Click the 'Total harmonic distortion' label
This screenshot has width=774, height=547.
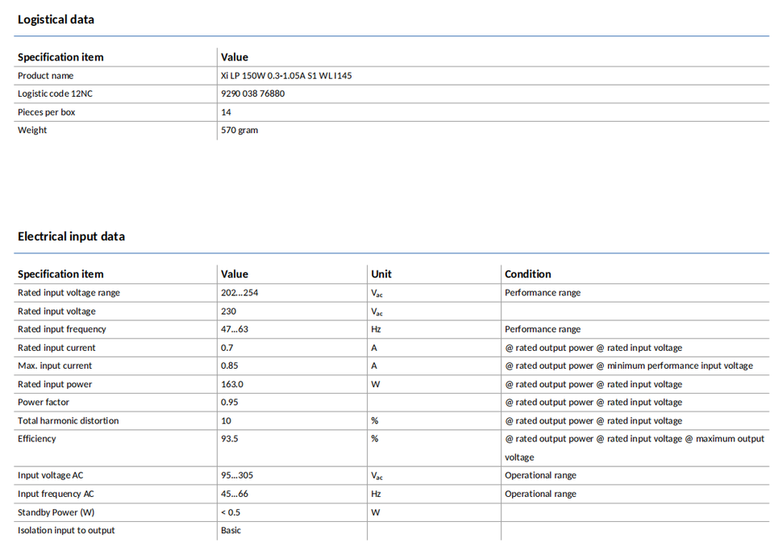(68, 421)
